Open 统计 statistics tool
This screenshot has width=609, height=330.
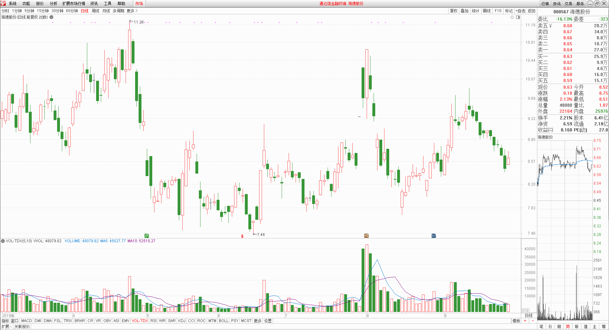[475, 11]
